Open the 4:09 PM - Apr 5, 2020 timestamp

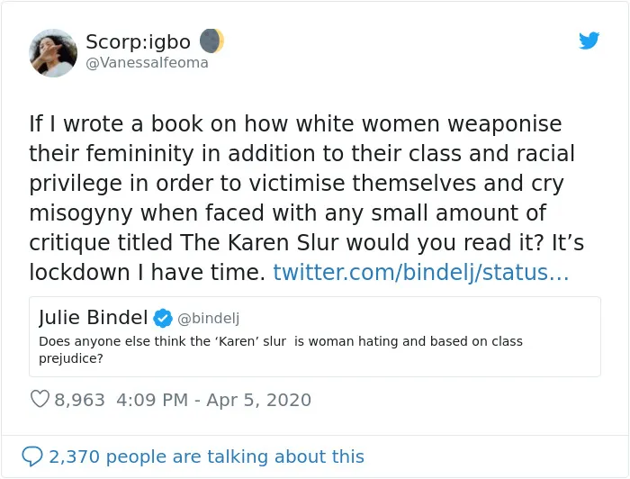coord(214,400)
